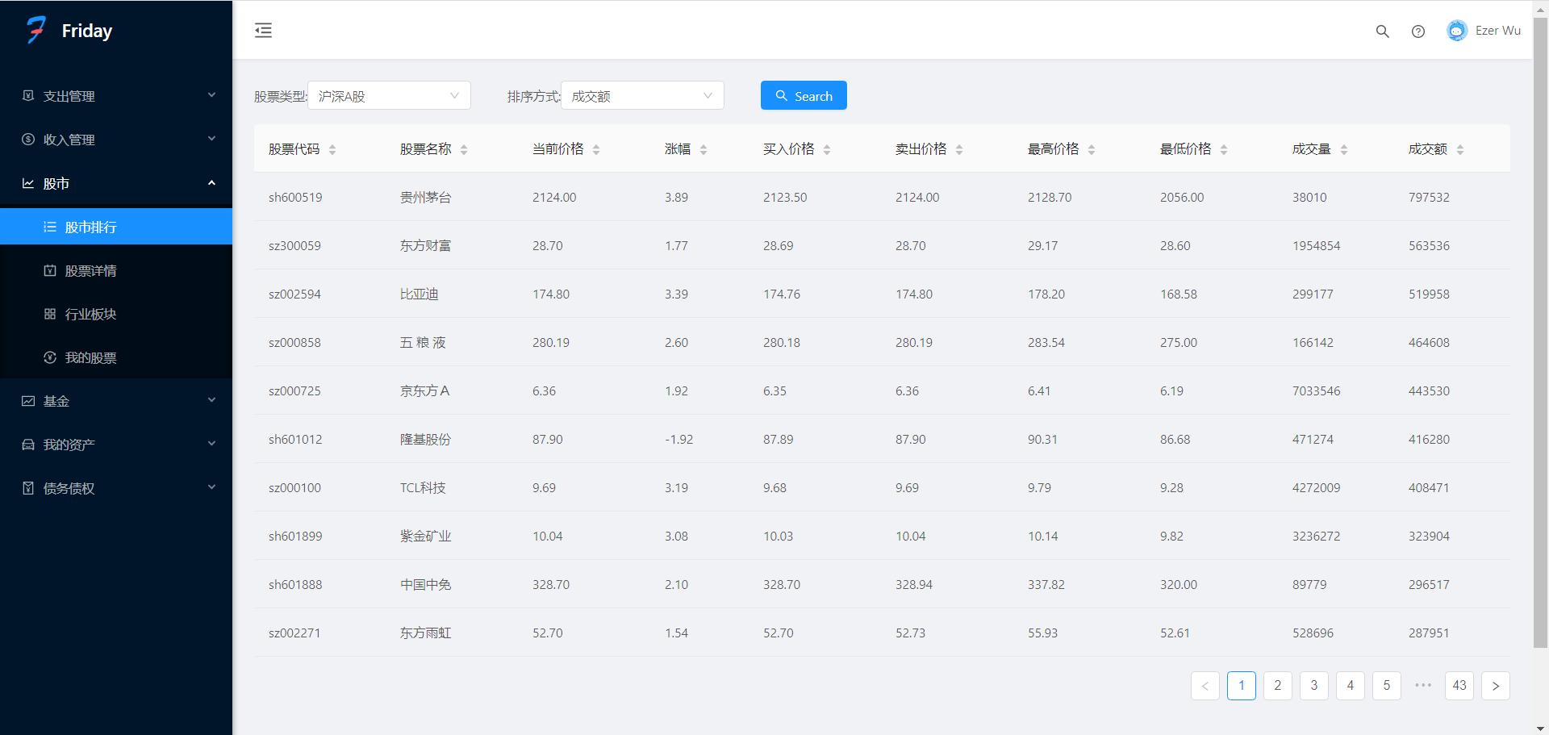Collapse the 股市 section chevron
The height and width of the screenshot is (735, 1549).
211,182
